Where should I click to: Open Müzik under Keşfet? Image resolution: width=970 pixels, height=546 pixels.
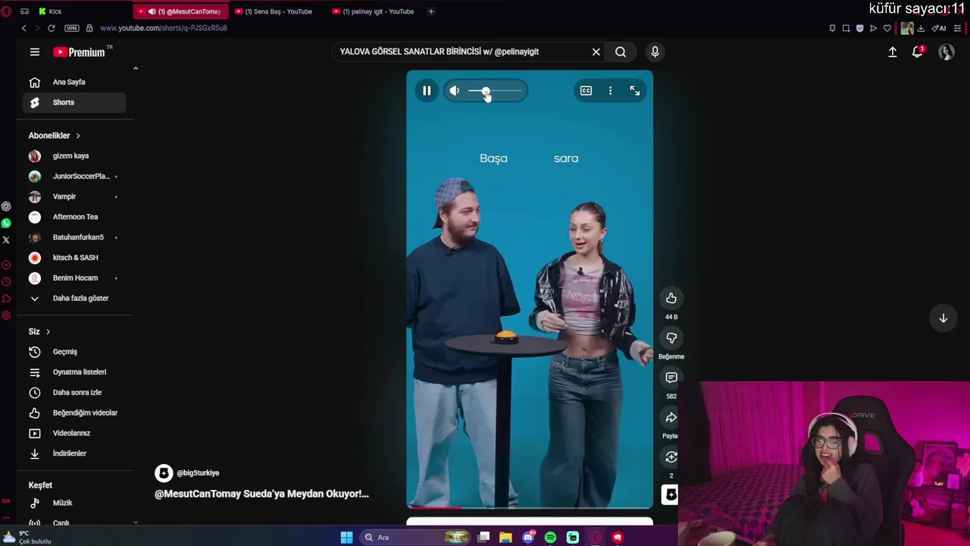click(74, 503)
